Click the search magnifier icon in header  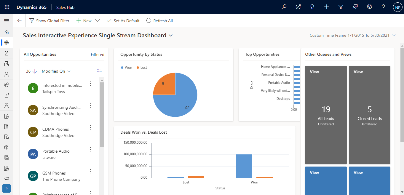point(284,7)
